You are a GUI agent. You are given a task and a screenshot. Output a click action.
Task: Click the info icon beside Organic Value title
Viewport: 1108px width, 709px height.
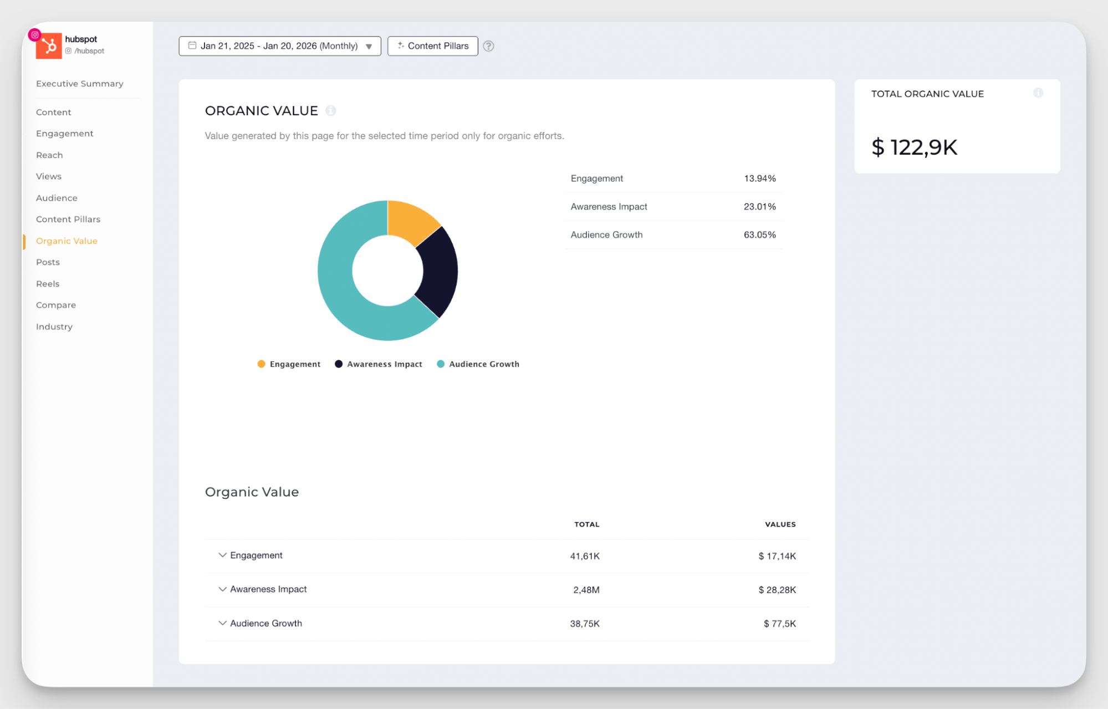(331, 110)
